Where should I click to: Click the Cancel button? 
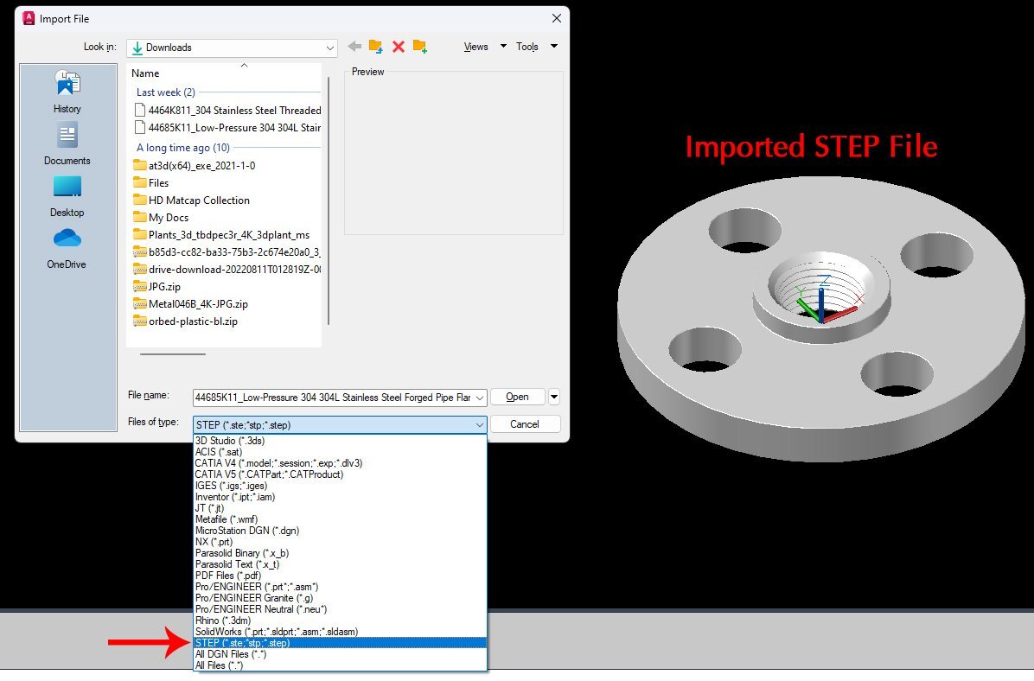point(525,423)
